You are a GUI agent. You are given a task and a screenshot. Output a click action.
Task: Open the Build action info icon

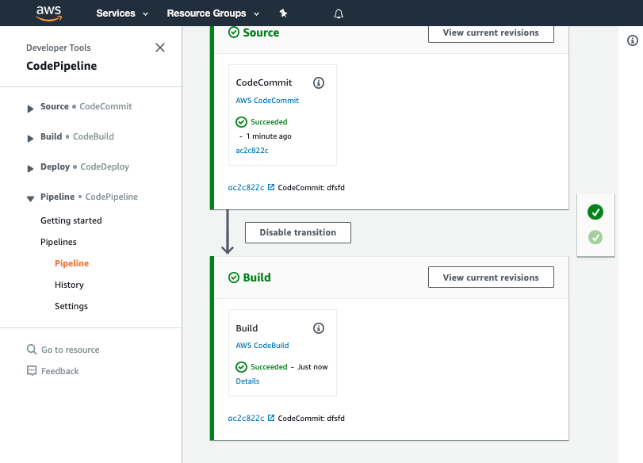[x=319, y=328]
